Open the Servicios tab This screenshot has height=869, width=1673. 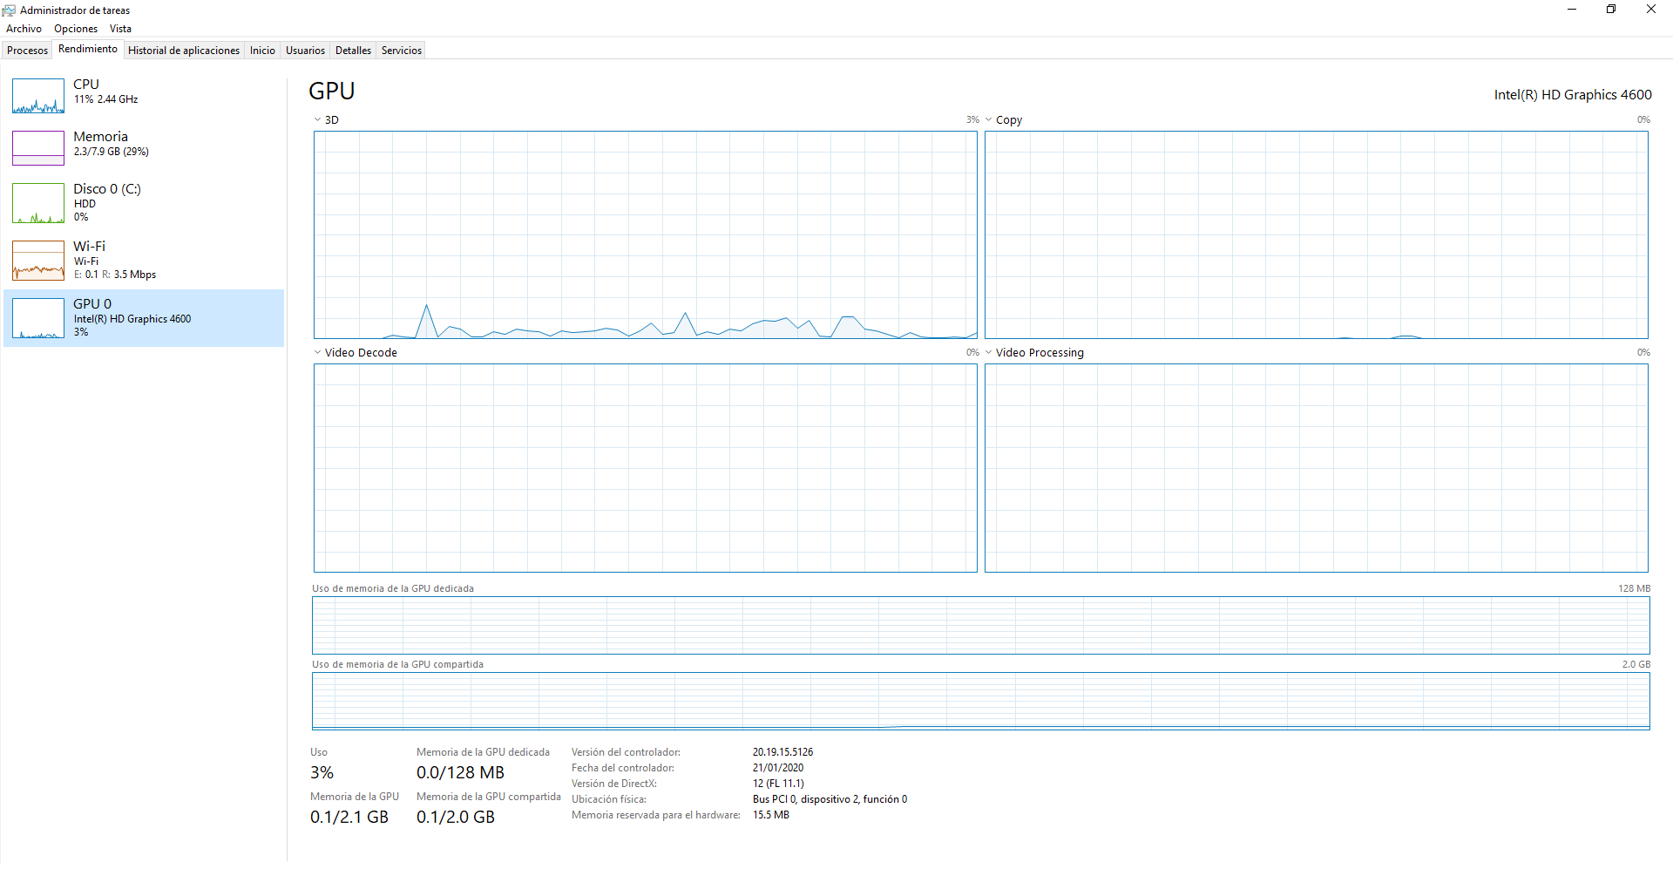point(402,51)
